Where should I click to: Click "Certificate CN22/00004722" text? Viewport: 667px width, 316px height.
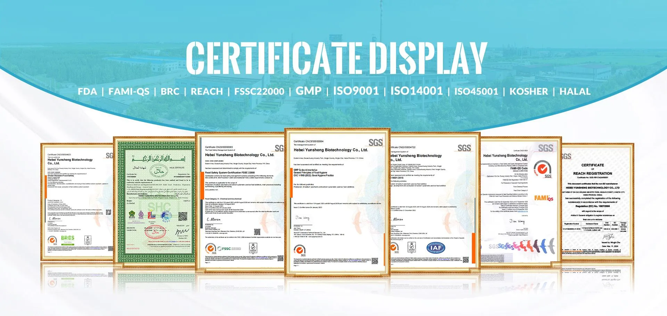[403, 147]
